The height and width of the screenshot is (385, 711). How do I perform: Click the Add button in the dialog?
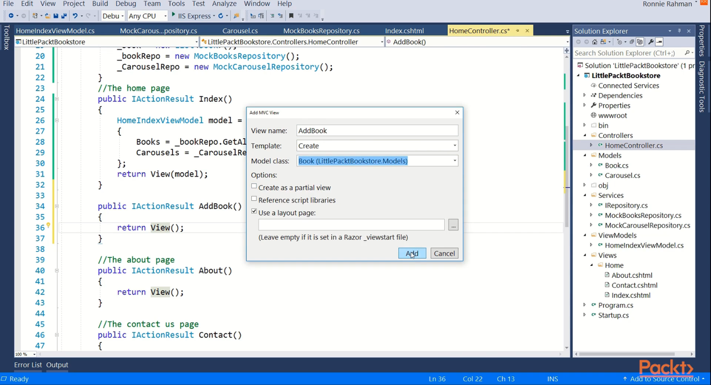[x=412, y=253]
